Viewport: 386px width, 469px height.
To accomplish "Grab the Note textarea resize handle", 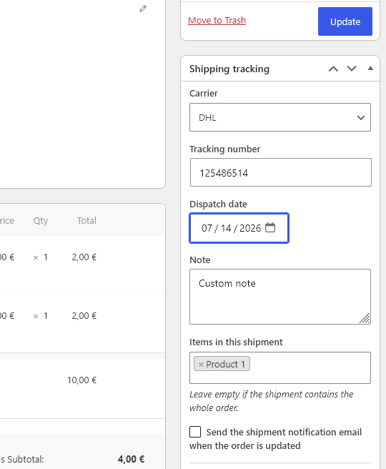I will click(x=365, y=318).
